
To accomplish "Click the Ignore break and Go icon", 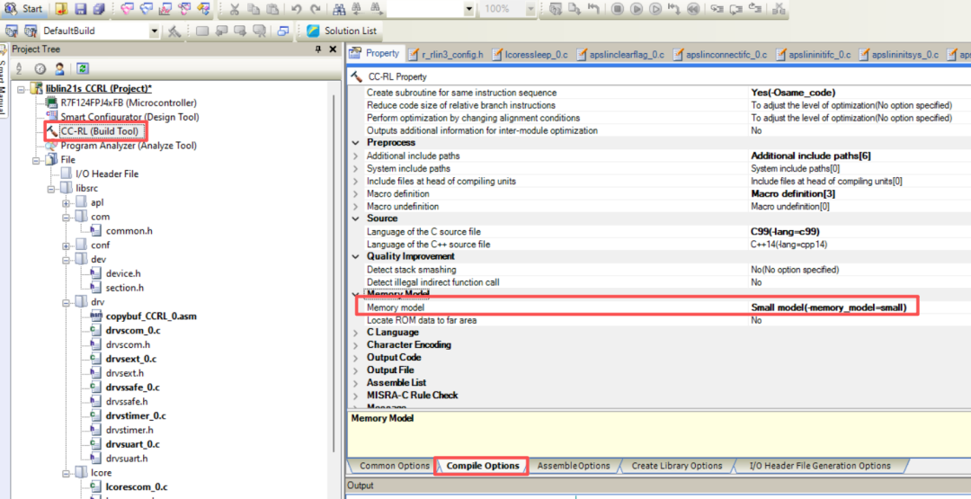I will click(655, 9).
